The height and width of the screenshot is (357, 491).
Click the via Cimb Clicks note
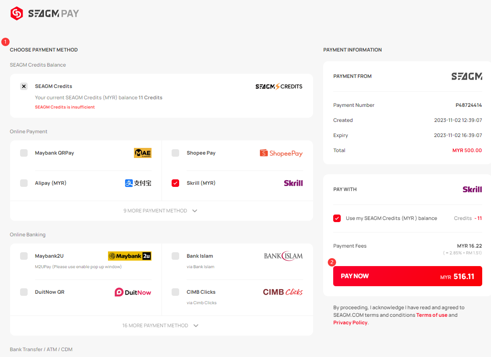pyautogui.click(x=202, y=303)
